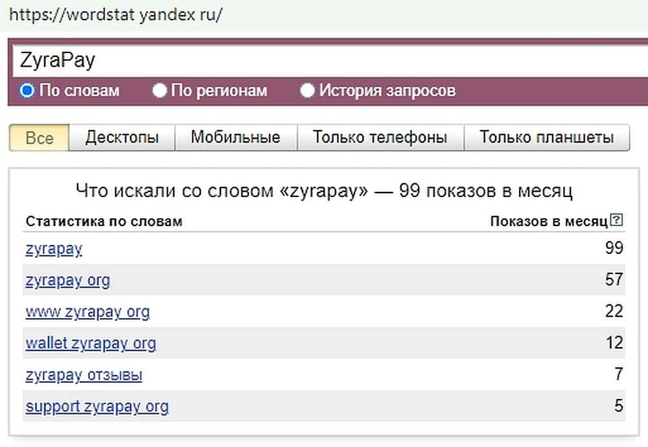Follow the "www zyrapay org" link
Screen dimensions: 648x447
(87, 312)
